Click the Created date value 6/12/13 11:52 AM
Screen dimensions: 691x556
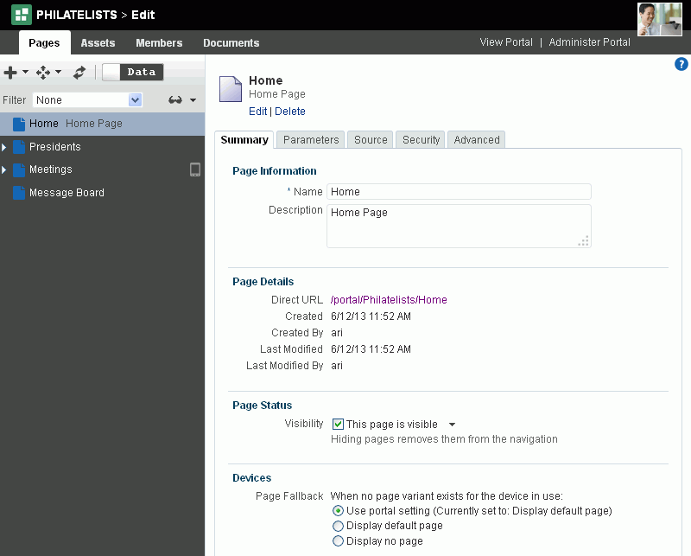(371, 316)
